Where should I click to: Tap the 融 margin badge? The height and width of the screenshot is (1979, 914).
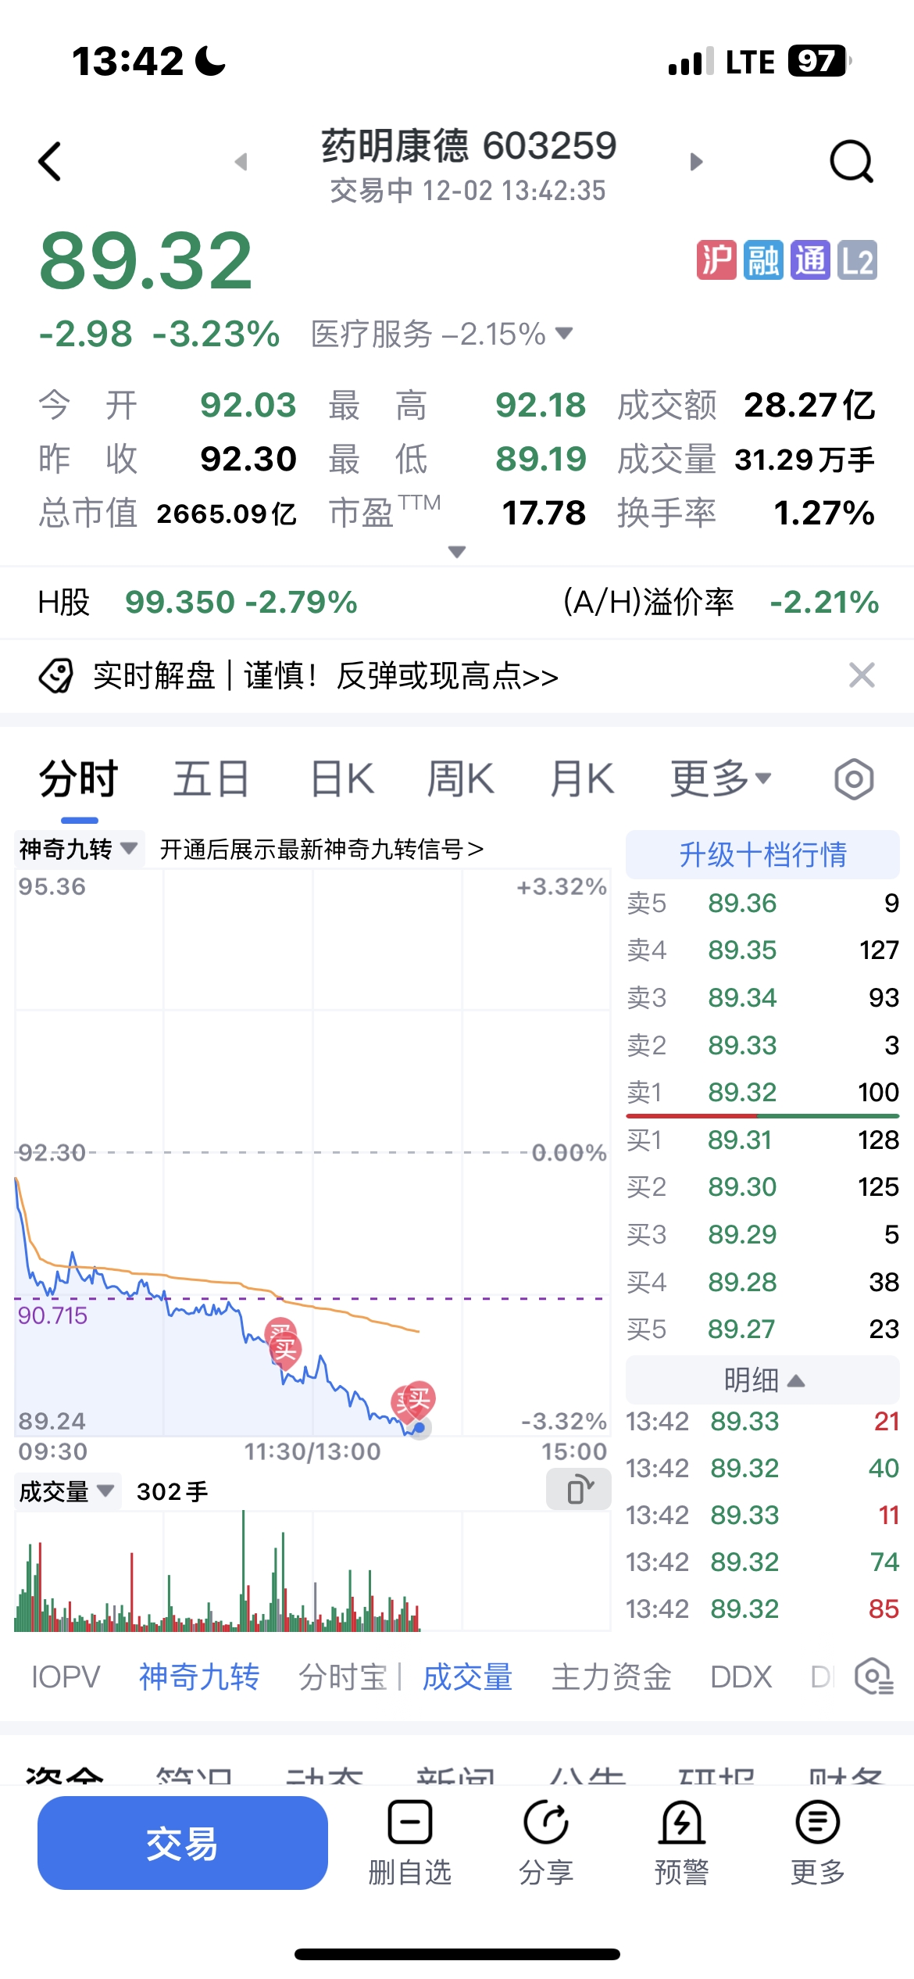tap(763, 260)
